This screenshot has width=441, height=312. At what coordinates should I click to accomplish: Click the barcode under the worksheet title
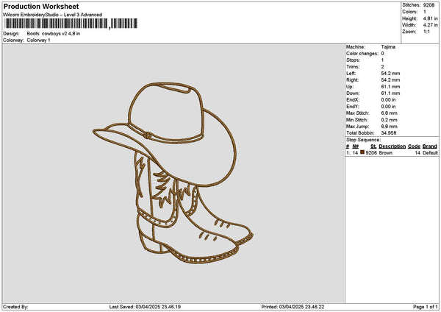tap(71, 24)
